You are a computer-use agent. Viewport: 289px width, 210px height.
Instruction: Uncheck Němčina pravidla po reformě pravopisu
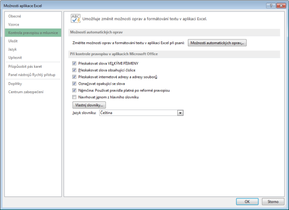click(74, 90)
